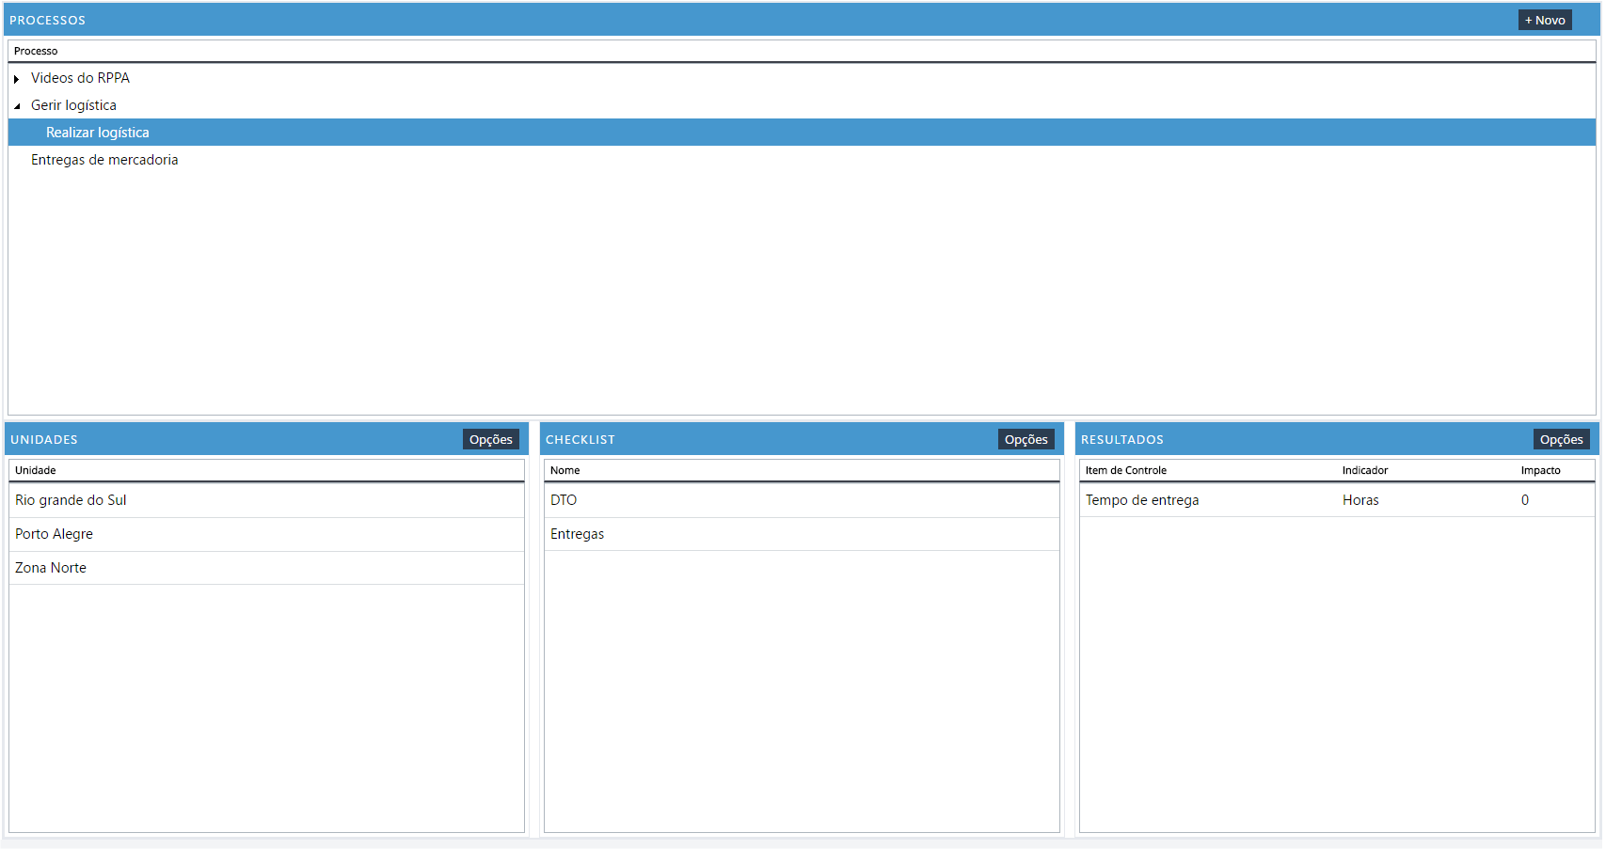This screenshot has width=1606, height=849.
Task: Collapse the Gerir logística node
Action: click(x=17, y=106)
